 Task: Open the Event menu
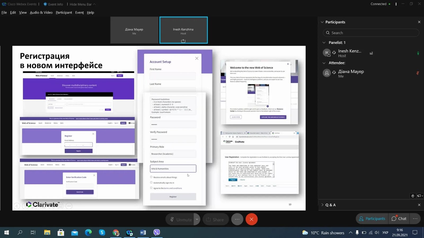click(79, 12)
